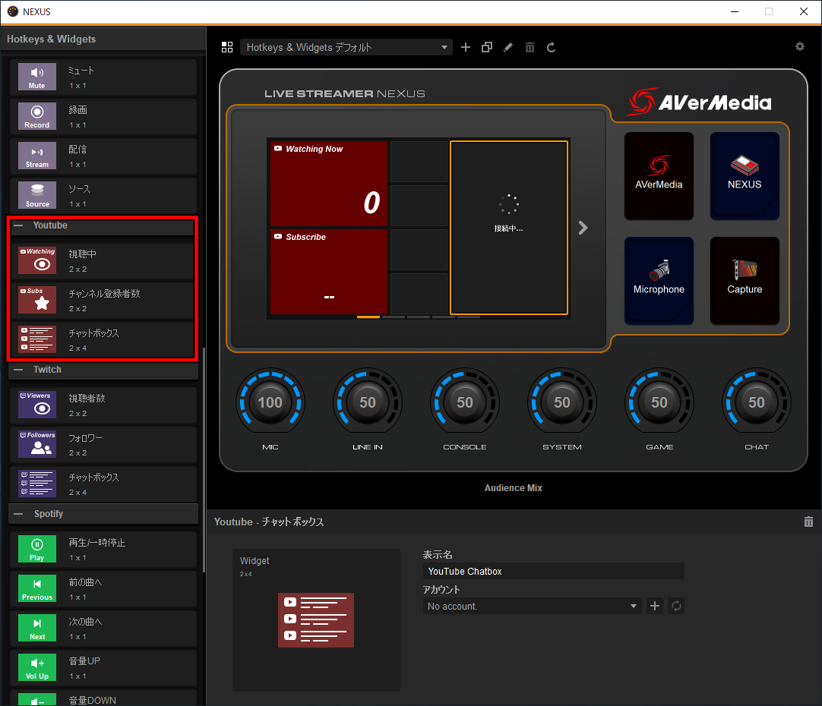The width and height of the screenshot is (822, 706).
Task: Click the CONSOLE volume knob
Action: (x=465, y=402)
